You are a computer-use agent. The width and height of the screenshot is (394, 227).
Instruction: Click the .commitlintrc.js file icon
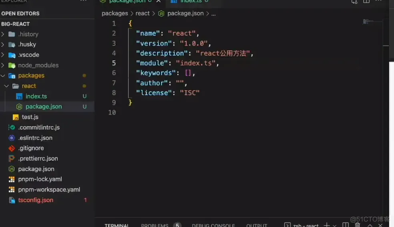(12, 127)
